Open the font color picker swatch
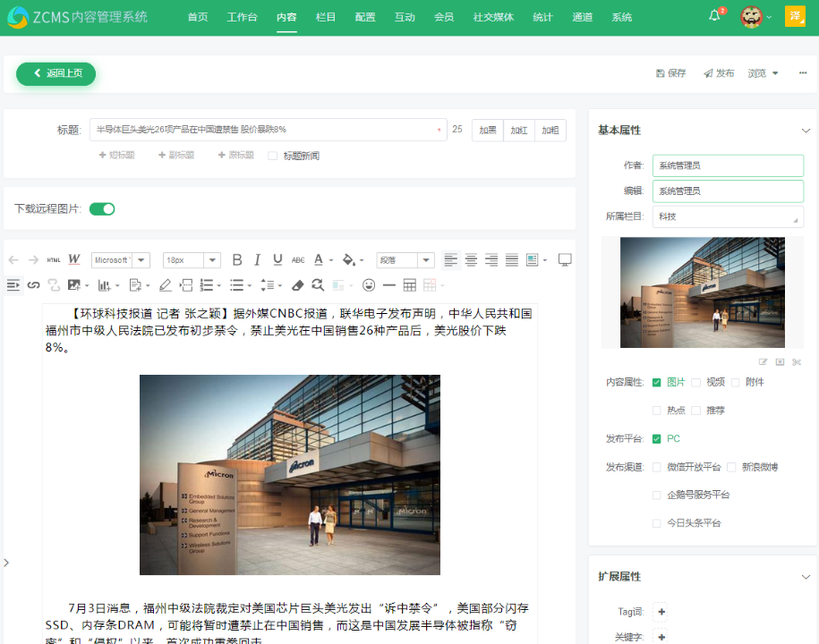Screen dimensions: 819x644 [x=320, y=260]
